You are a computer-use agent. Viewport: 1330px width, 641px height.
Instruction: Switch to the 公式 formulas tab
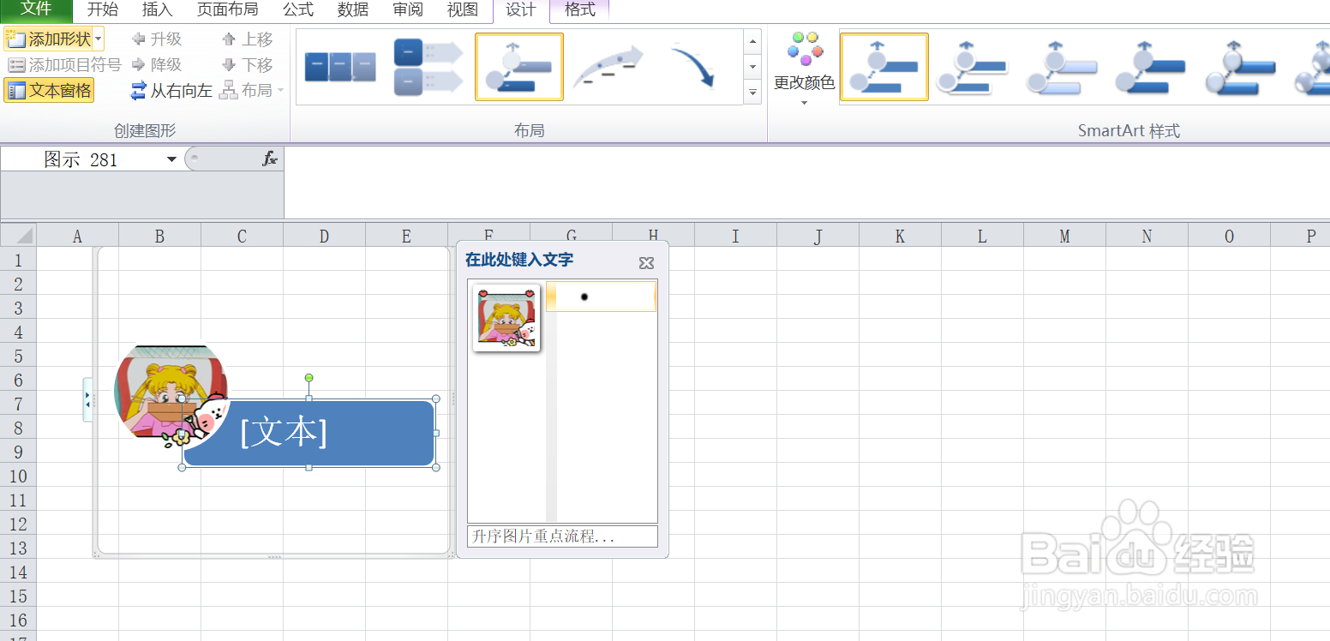(298, 10)
